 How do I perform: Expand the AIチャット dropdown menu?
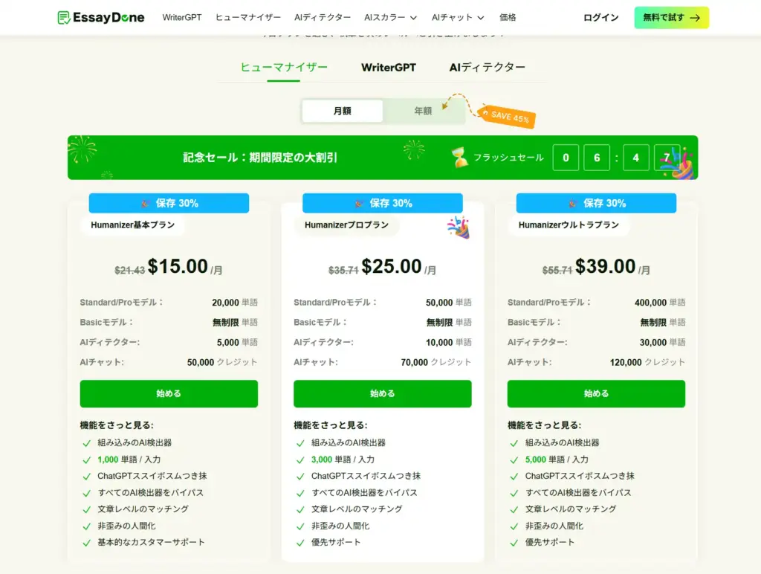coord(457,17)
